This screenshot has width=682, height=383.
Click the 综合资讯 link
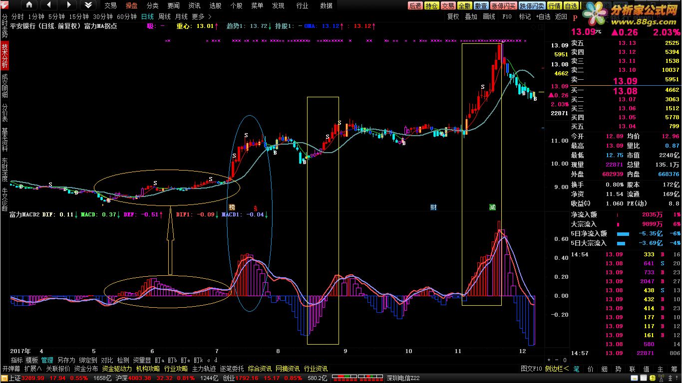click(x=260, y=369)
